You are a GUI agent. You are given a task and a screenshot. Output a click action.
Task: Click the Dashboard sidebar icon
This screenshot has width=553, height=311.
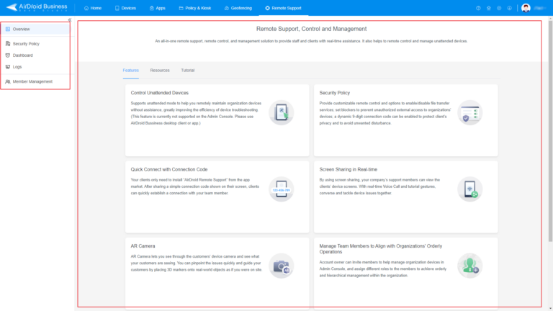point(7,55)
